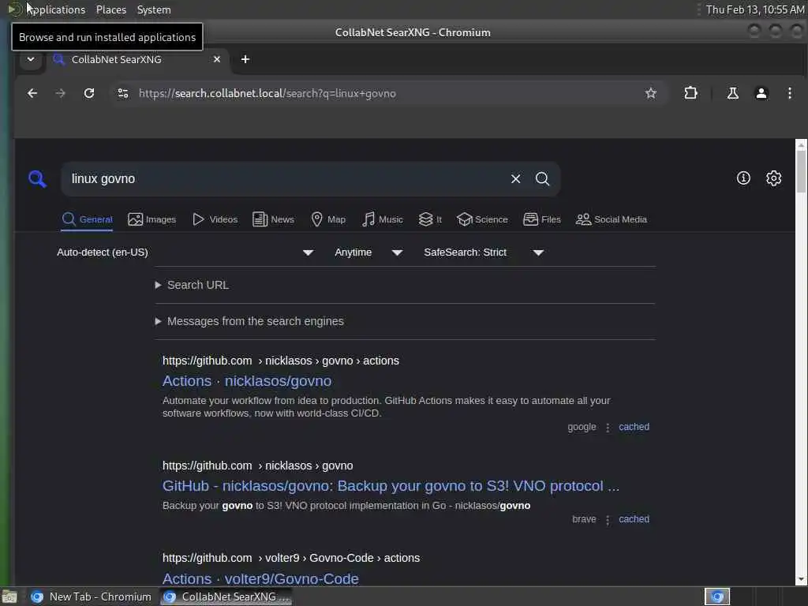Submit search with magnifier button
Image resolution: width=808 pixels, height=606 pixels.
(542, 179)
